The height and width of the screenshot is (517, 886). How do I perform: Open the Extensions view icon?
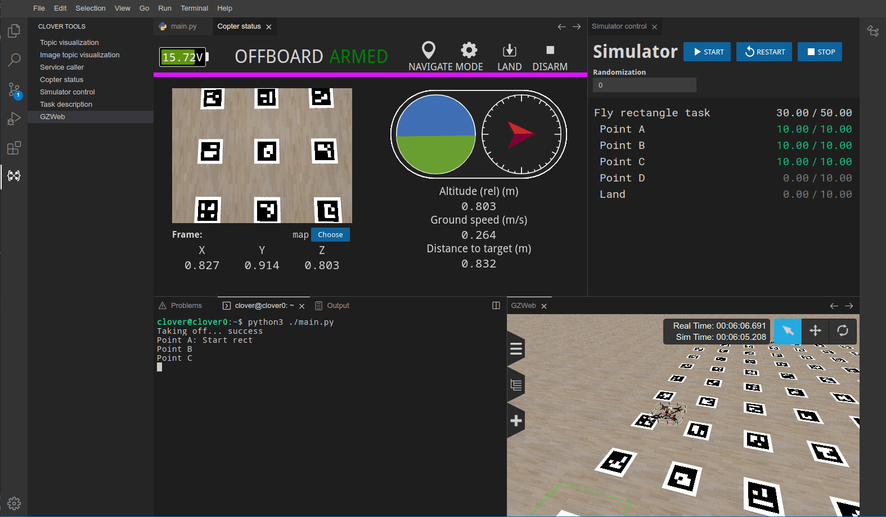(14, 148)
